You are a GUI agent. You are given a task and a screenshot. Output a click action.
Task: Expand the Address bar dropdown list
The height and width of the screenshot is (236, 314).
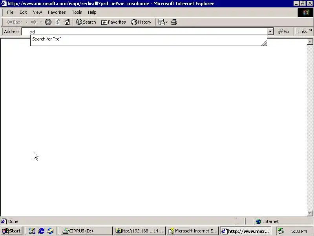(x=270, y=31)
